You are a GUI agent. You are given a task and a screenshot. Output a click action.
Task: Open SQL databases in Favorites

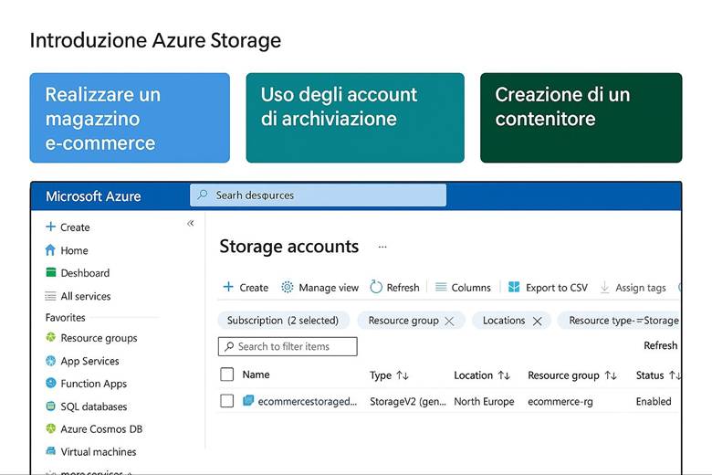point(93,406)
